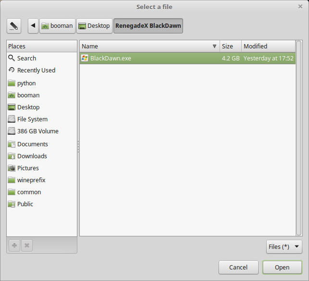The height and width of the screenshot is (281, 309).
Task: Select Pictures folder in Places
Action: click(x=42, y=168)
